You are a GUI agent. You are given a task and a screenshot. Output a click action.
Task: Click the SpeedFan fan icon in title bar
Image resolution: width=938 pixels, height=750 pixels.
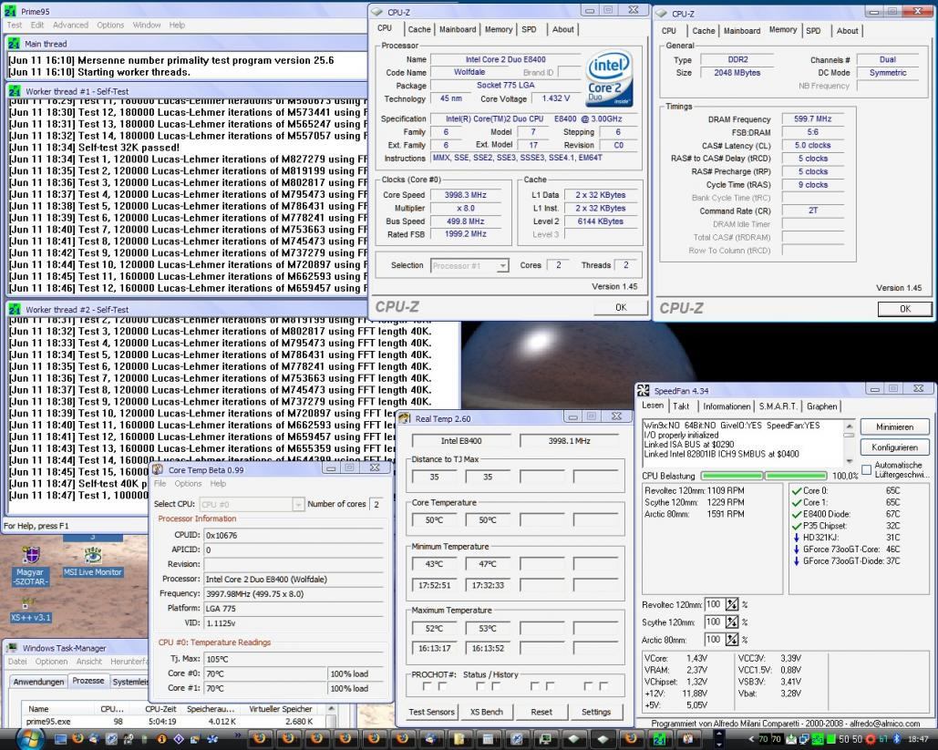(643, 391)
